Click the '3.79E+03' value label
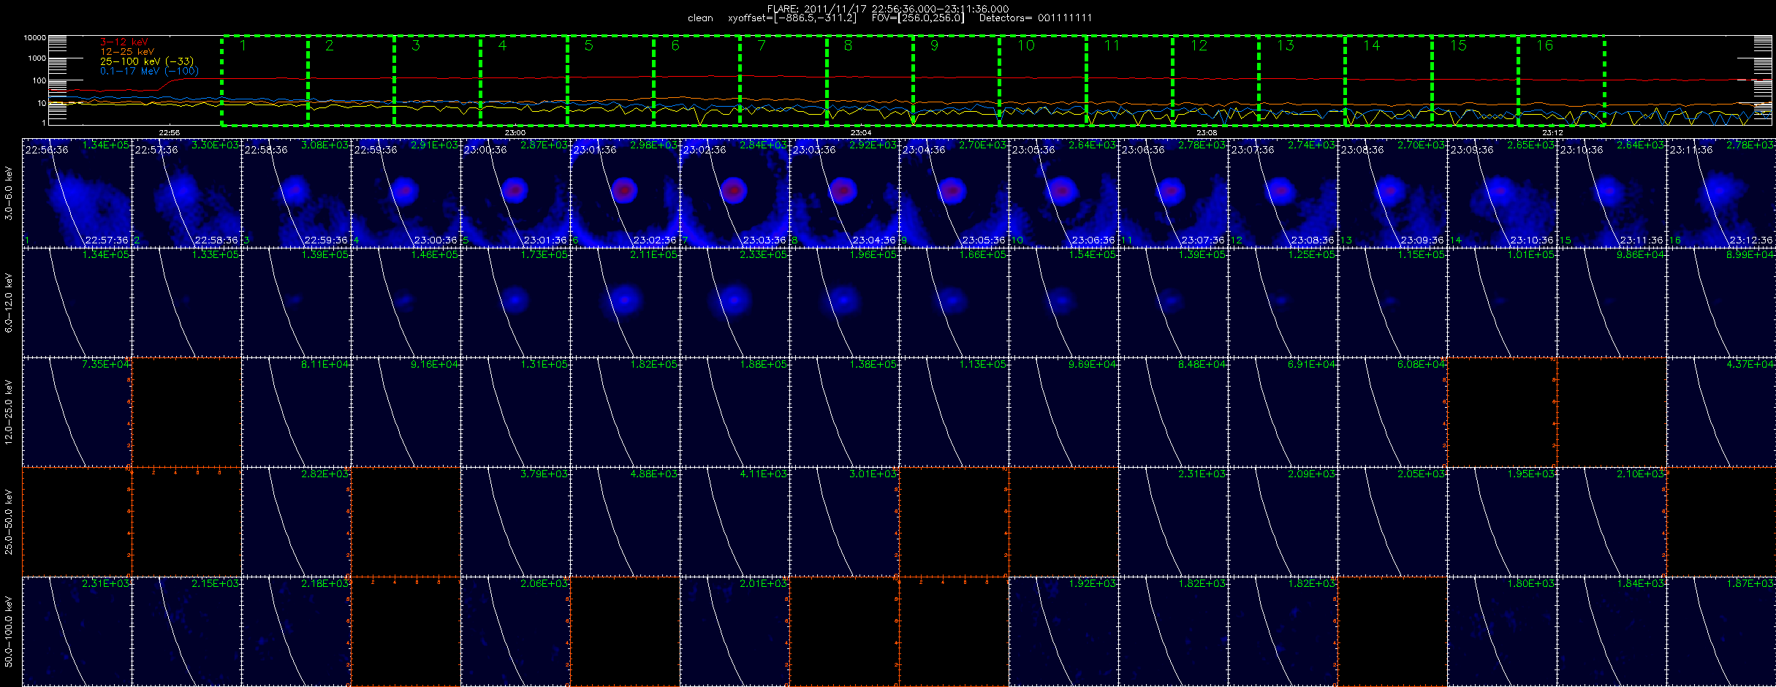Screen dimensions: 1776x687 (544, 474)
